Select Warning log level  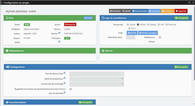pos(167,25)
